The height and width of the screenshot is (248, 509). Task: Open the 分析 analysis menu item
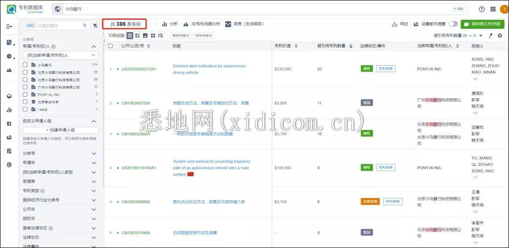tap(170, 24)
